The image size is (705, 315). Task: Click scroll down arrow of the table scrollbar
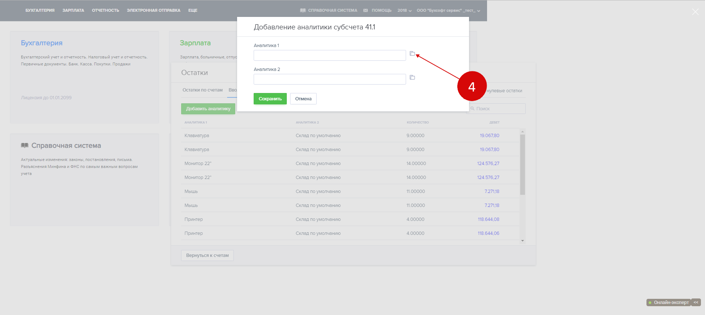coord(522,241)
